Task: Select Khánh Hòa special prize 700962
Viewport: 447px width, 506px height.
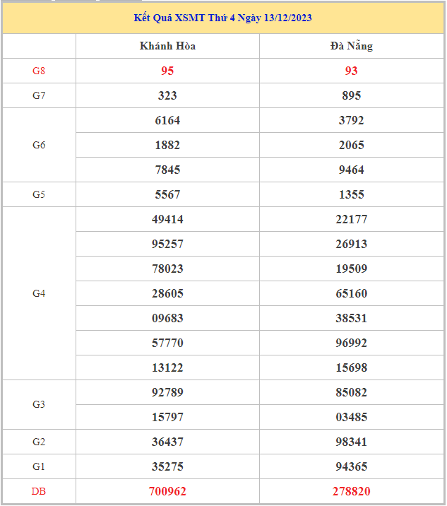Action: pyautogui.click(x=167, y=491)
